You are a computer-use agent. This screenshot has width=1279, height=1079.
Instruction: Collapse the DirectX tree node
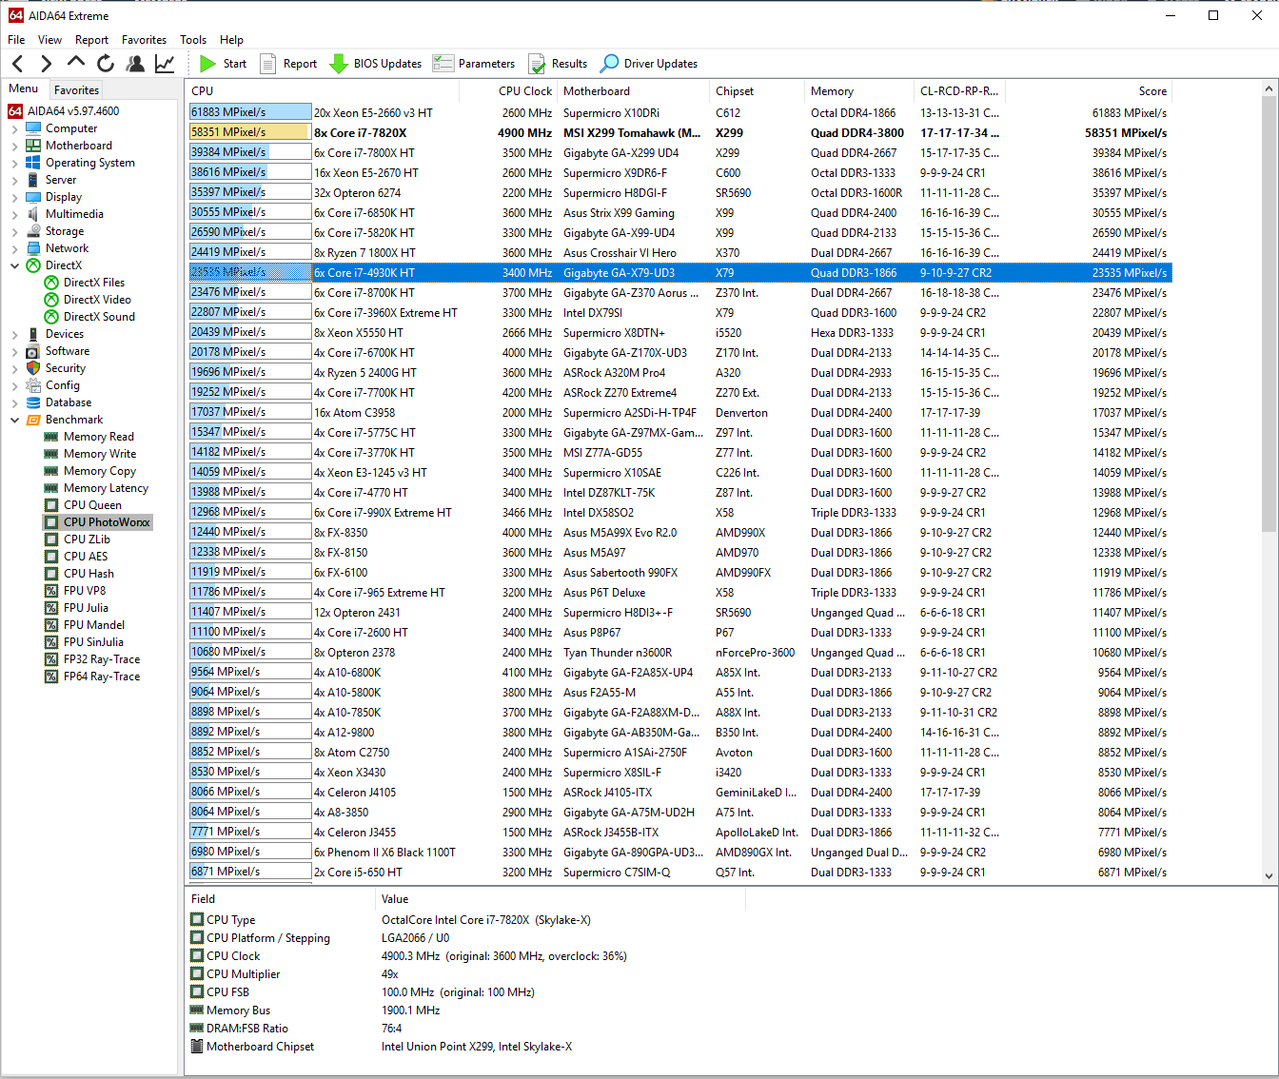[x=14, y=265]
